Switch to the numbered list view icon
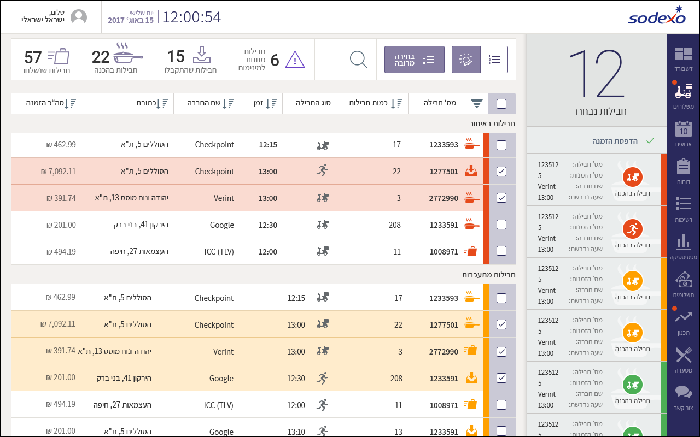700x437 pixels. (x=494, y=60)
